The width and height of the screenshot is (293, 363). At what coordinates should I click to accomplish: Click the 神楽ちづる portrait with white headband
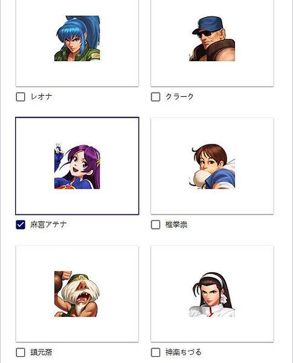212,294
